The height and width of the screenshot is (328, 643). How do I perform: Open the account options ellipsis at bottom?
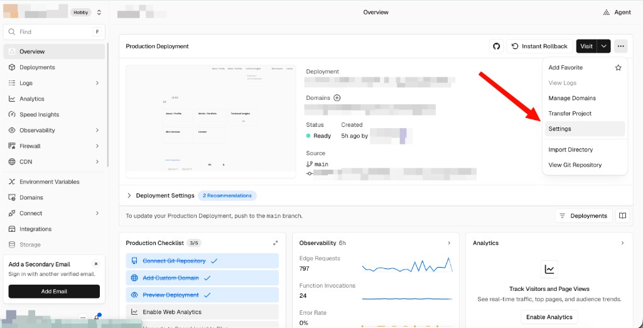[83, 317]
